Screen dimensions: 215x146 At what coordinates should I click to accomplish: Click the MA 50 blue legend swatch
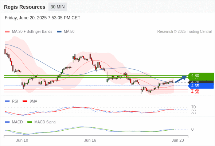pyautogui.click(x=59, y=32)
